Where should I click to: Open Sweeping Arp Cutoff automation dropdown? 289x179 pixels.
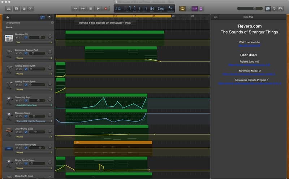coord(34,105)
